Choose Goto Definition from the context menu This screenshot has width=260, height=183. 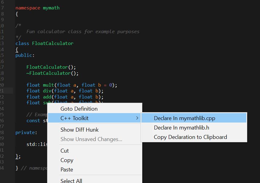click(x=79, y=109)
